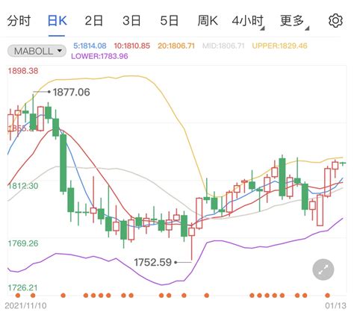Click the 01/13 end date label

335,306
